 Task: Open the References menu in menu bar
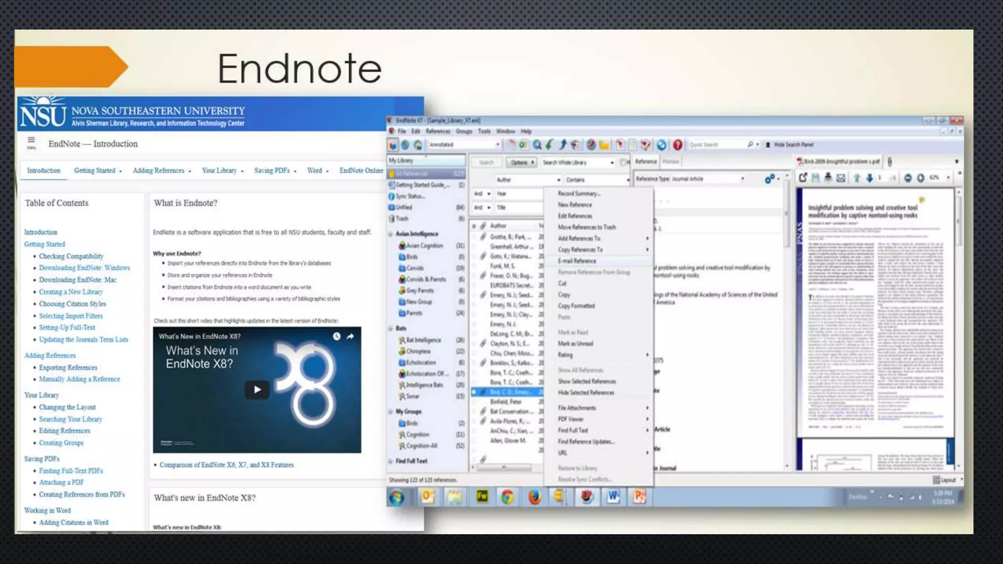[437, 132]
